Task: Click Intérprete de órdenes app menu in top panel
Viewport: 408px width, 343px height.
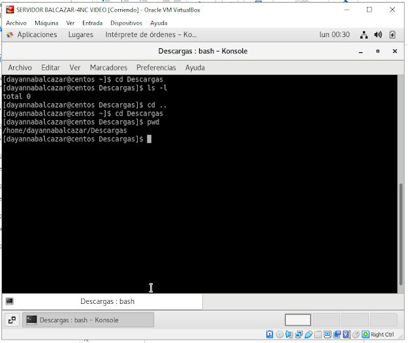Action: (151, 35)
